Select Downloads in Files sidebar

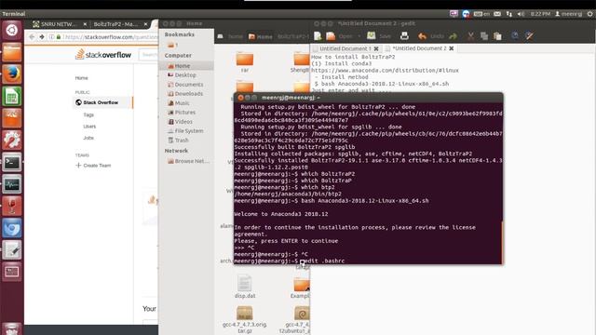tap(186, 93)
